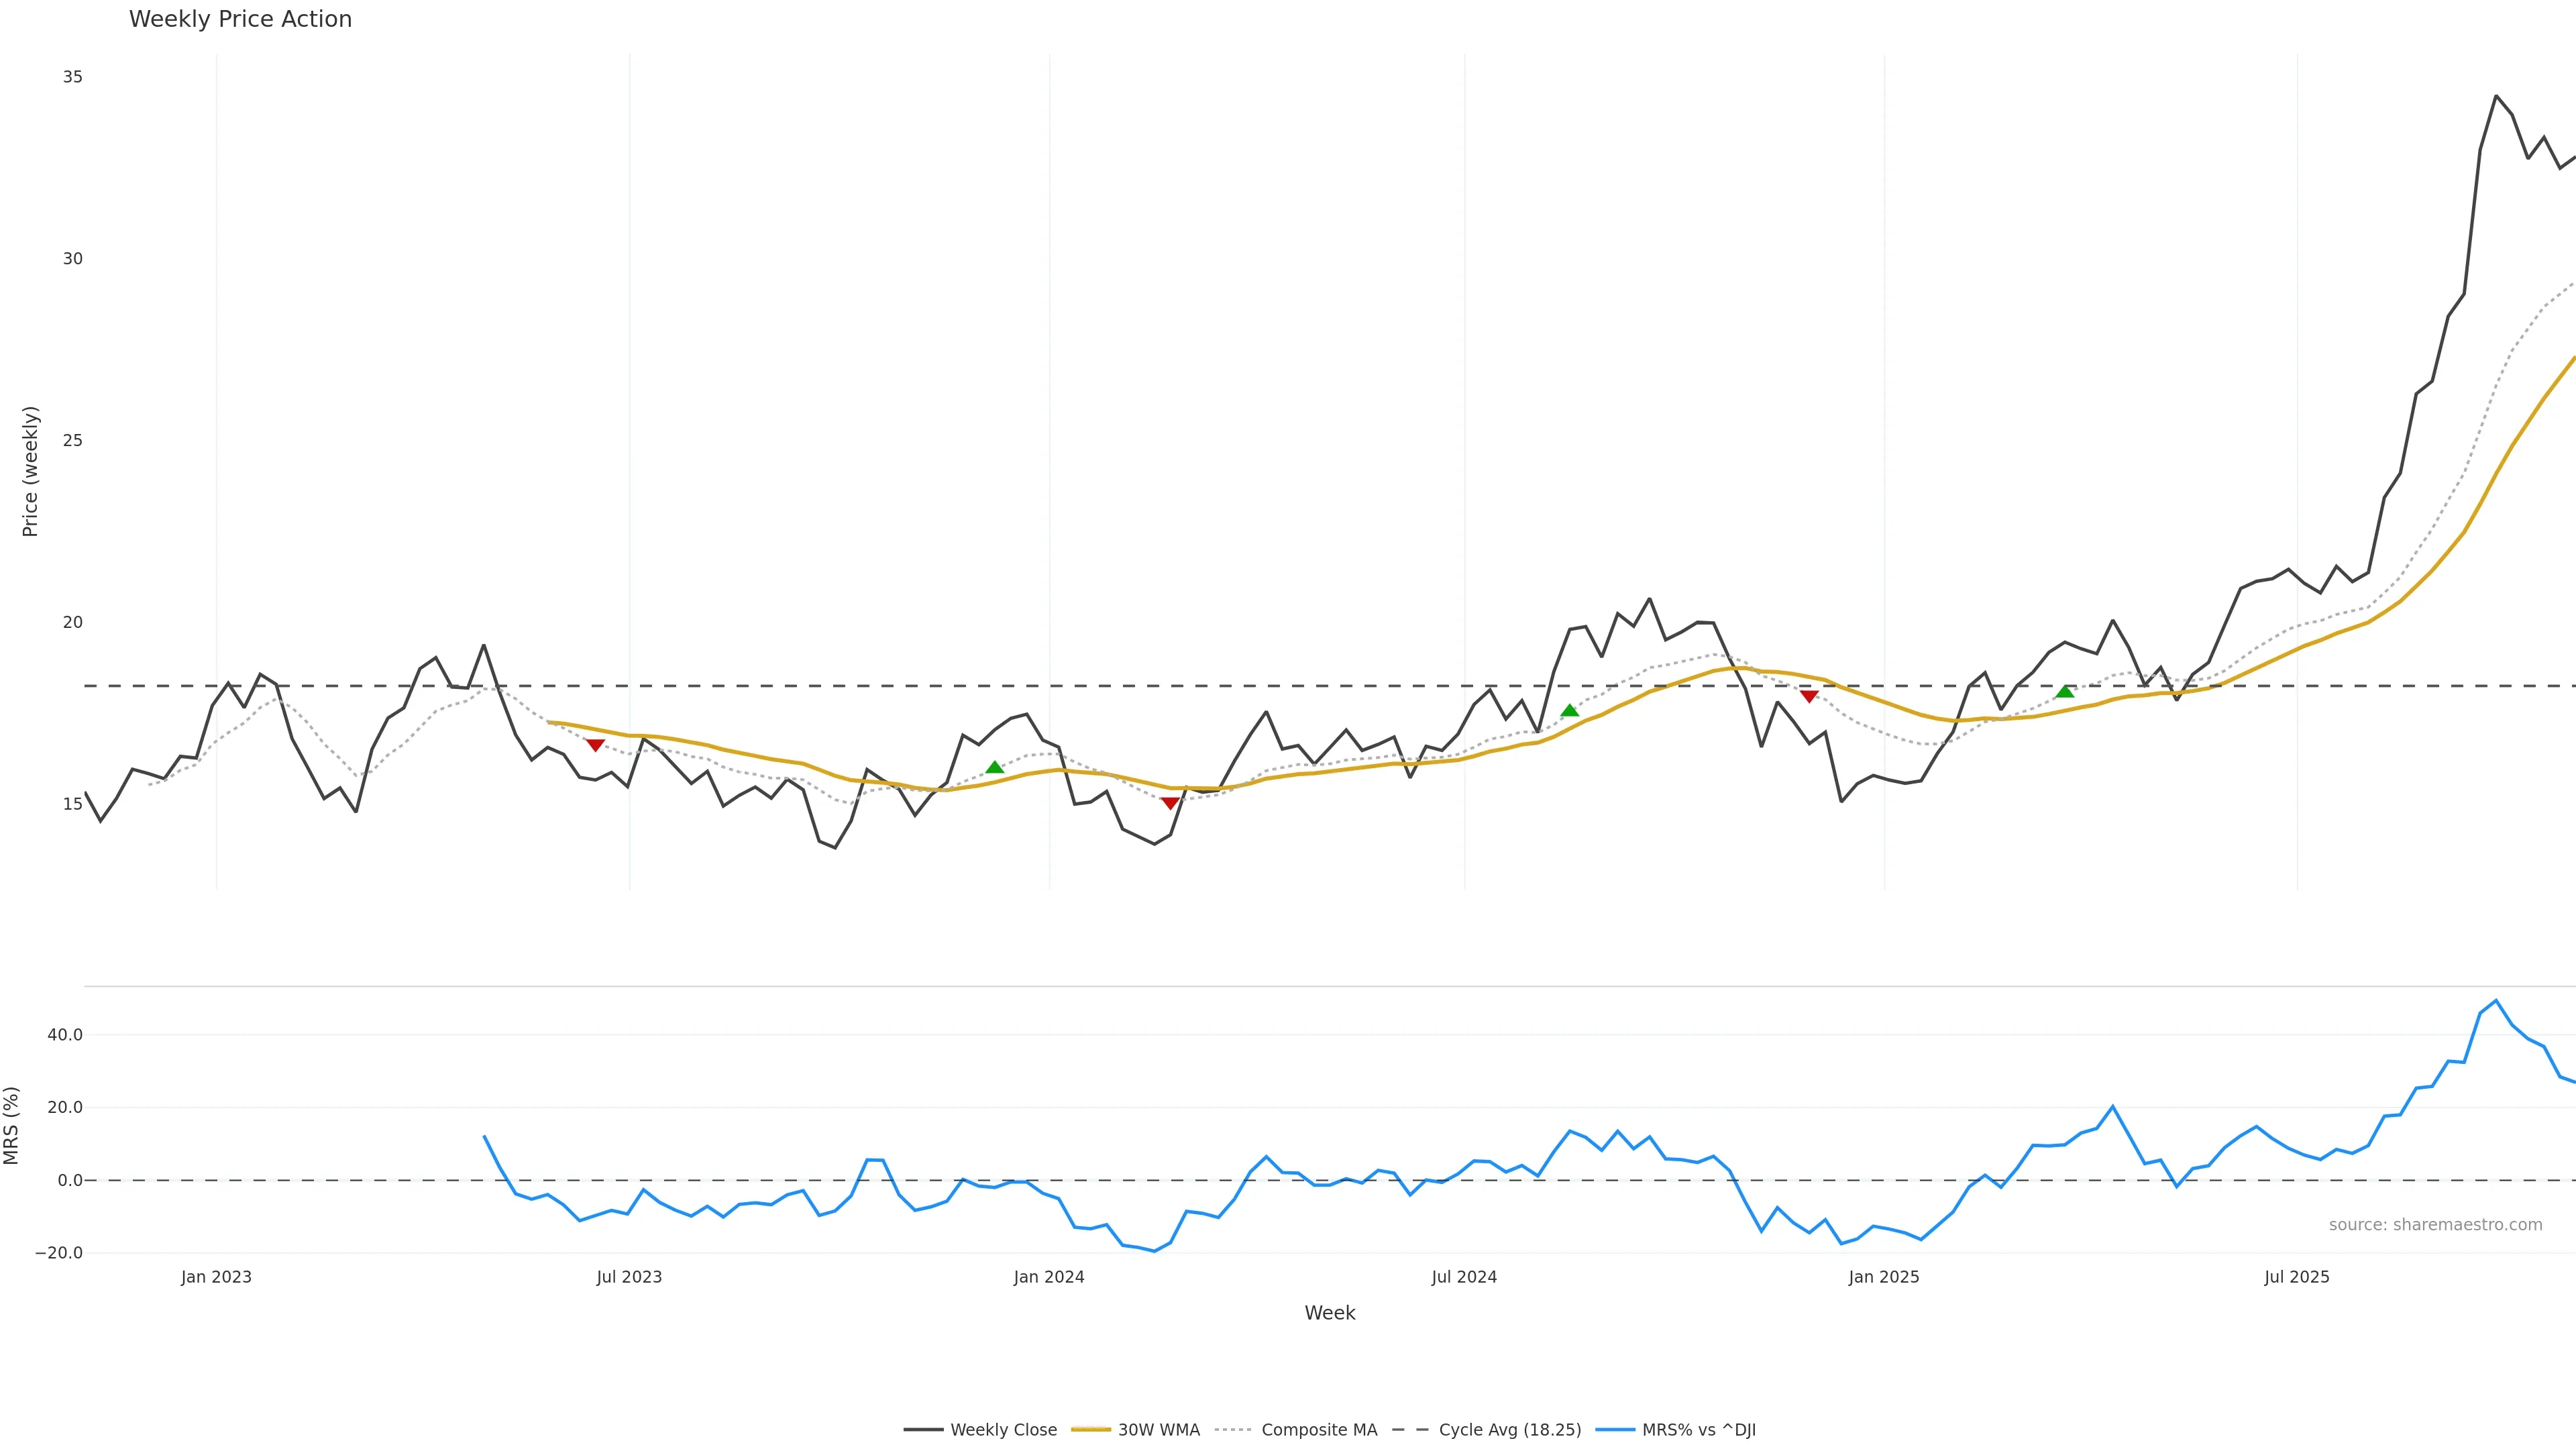Screen dimensions: 2576x1449
Task: Click the red down-triangle marker before Jan 2025
Action: point(1809,696)
